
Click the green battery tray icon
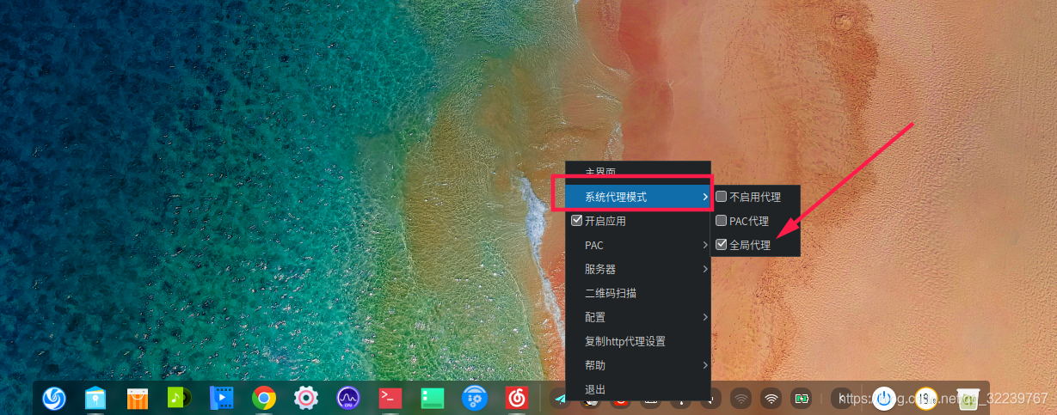click(802, 399)
